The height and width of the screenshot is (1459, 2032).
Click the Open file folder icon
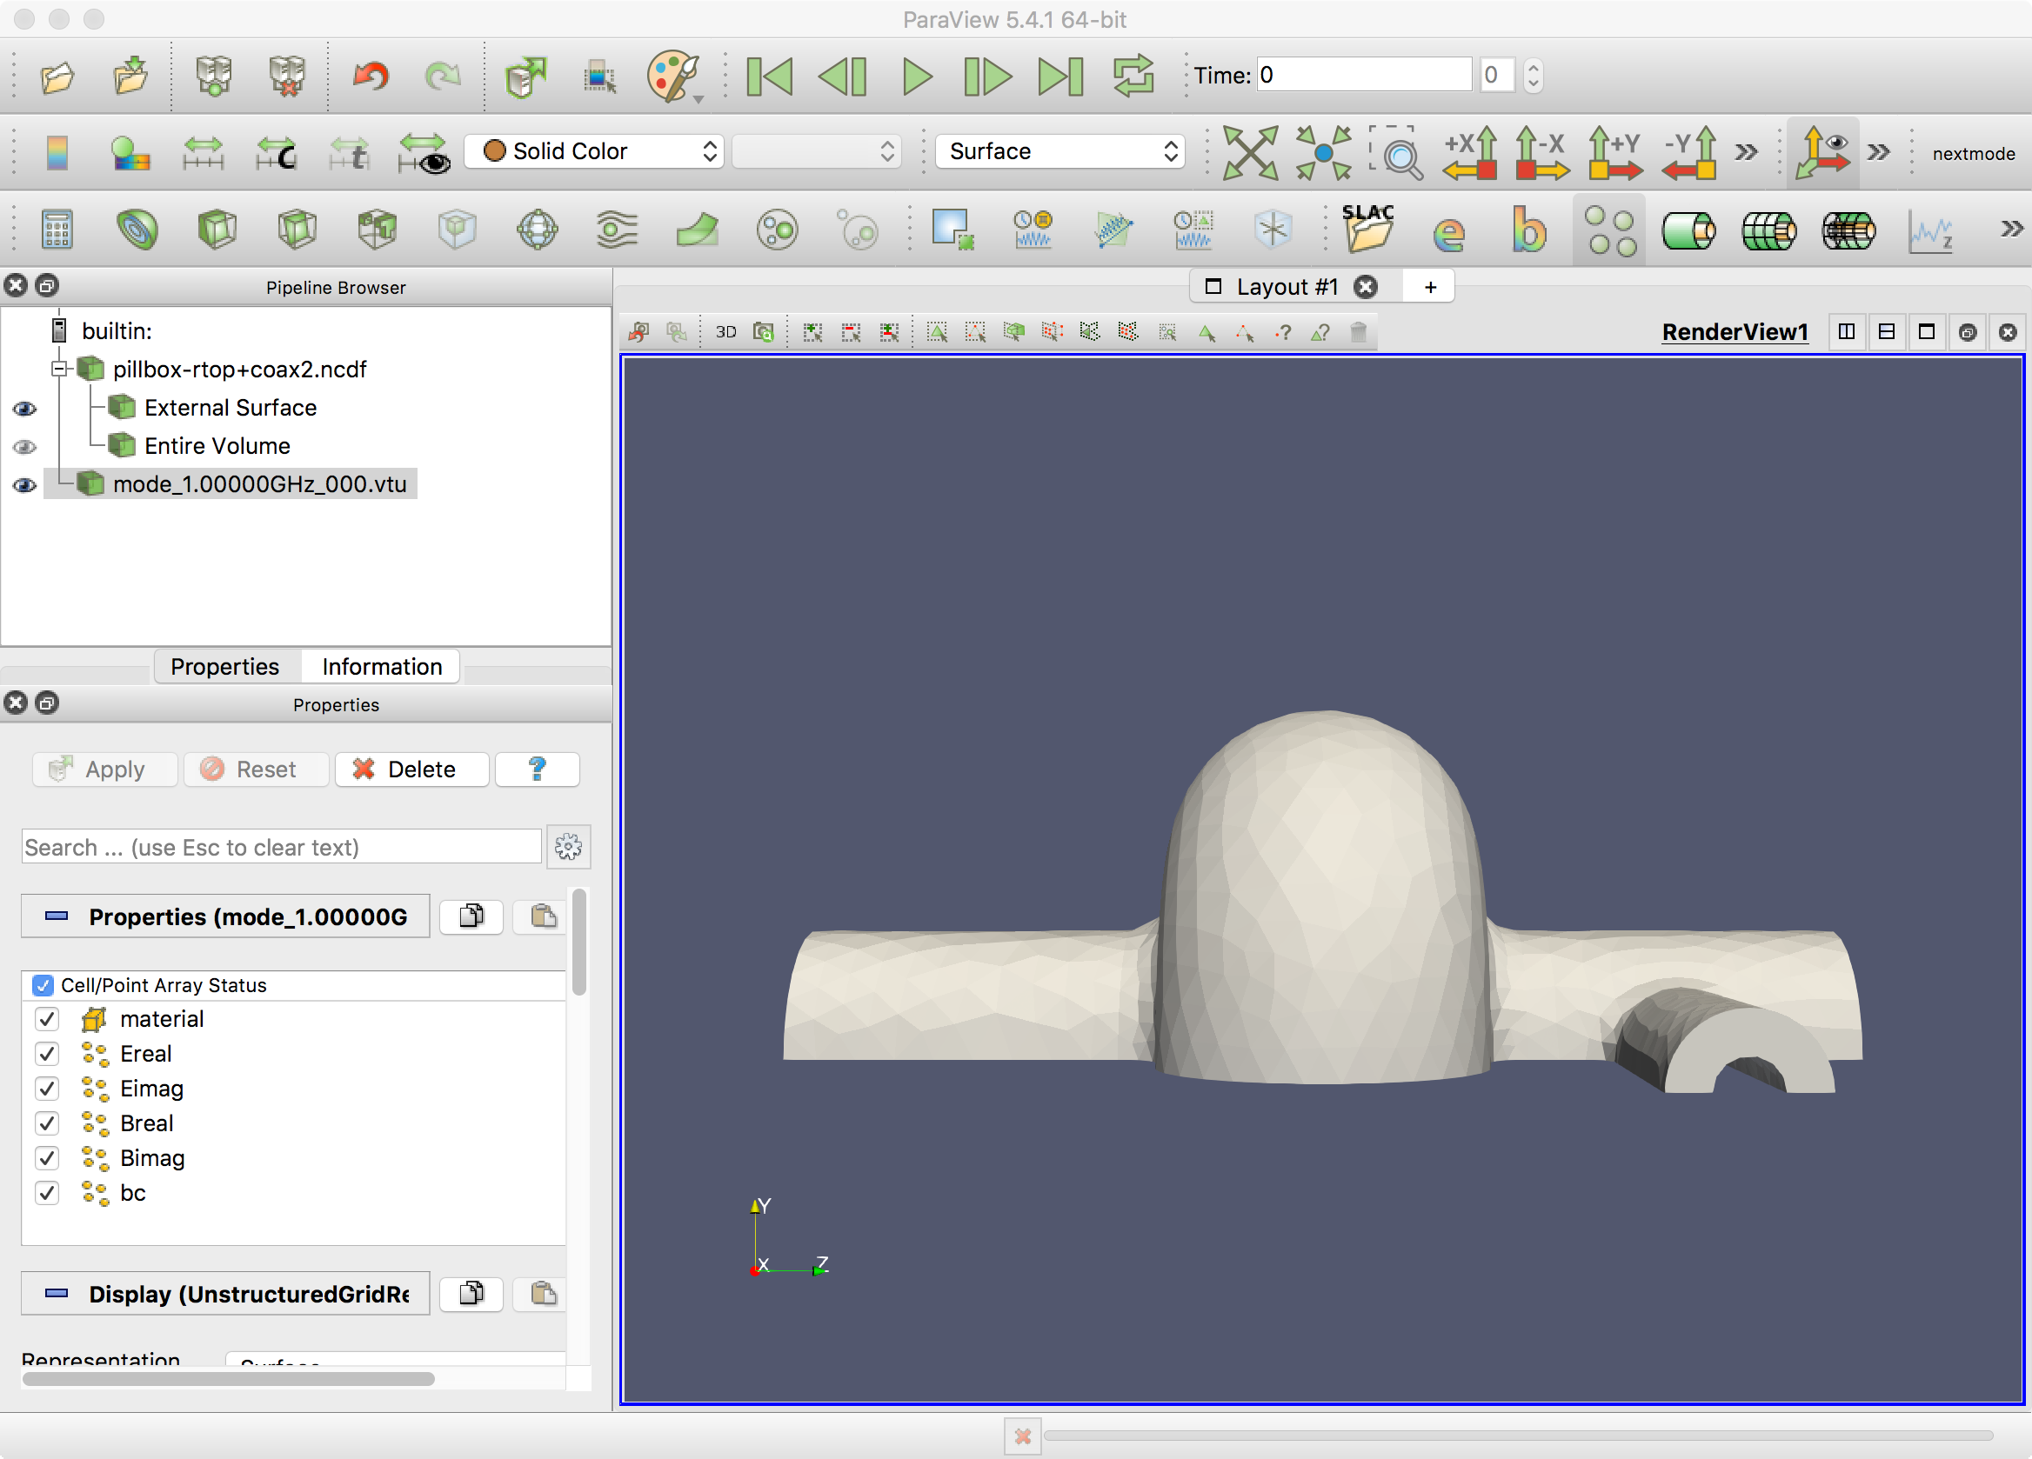[x=57, y=77]
